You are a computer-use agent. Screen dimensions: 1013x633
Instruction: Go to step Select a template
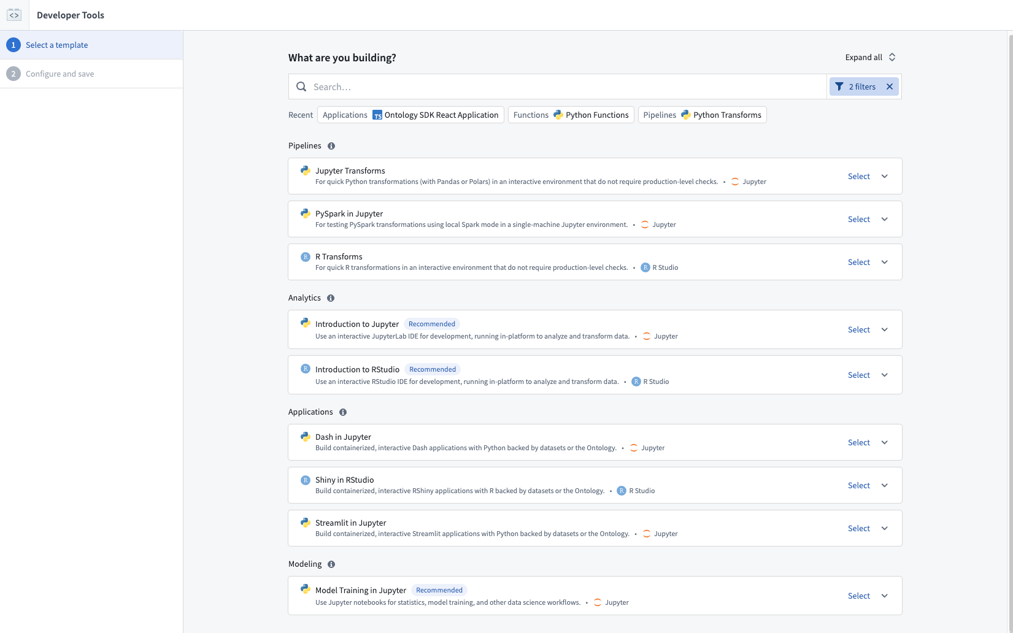click(x=91, y=45)
